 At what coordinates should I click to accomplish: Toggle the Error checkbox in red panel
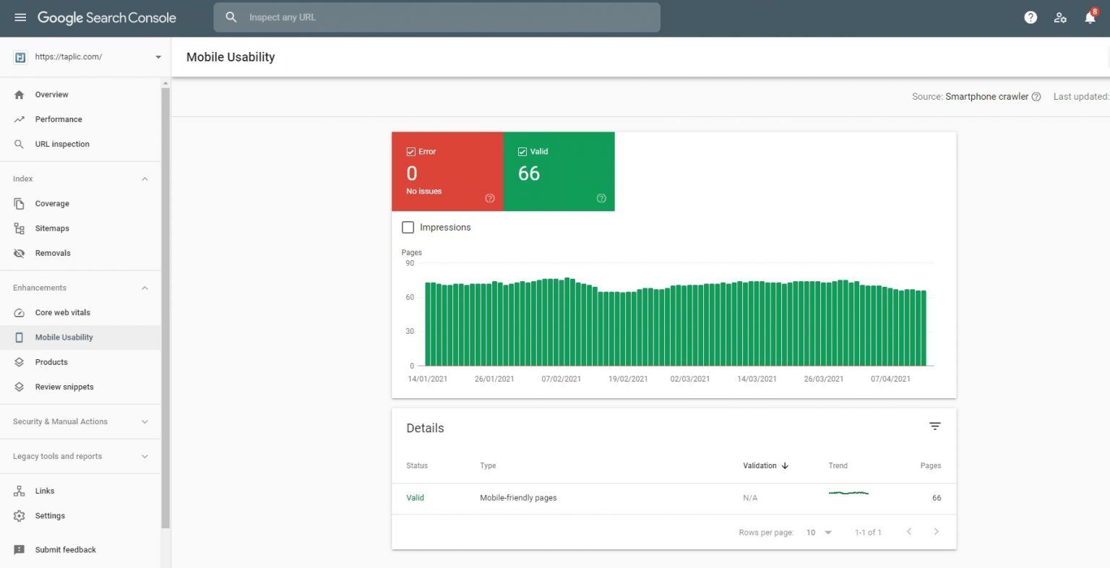[x=410, y=151]
